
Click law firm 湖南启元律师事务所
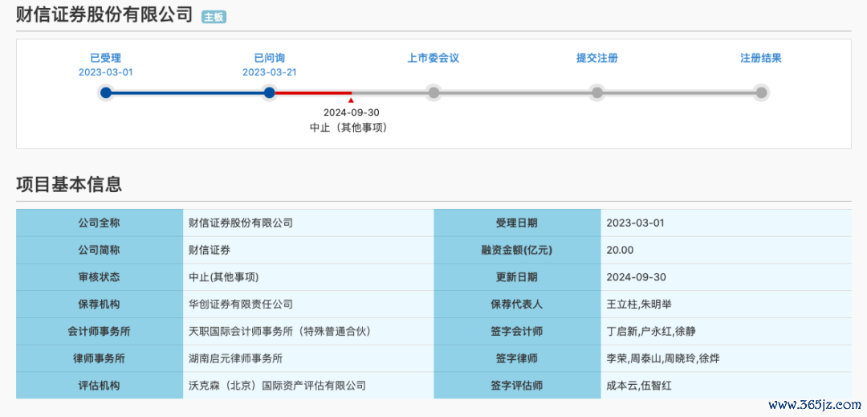235,358
